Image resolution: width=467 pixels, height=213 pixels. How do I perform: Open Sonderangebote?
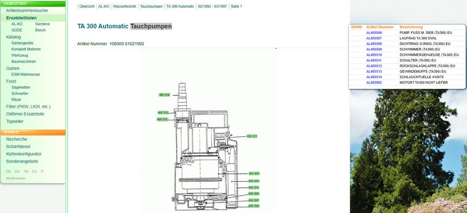pos(22,161)
